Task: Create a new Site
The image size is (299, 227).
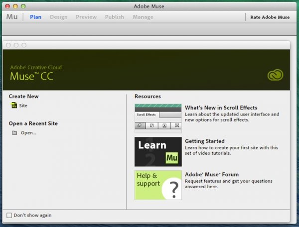Action: pyautogui.click(x=23, y=106)
